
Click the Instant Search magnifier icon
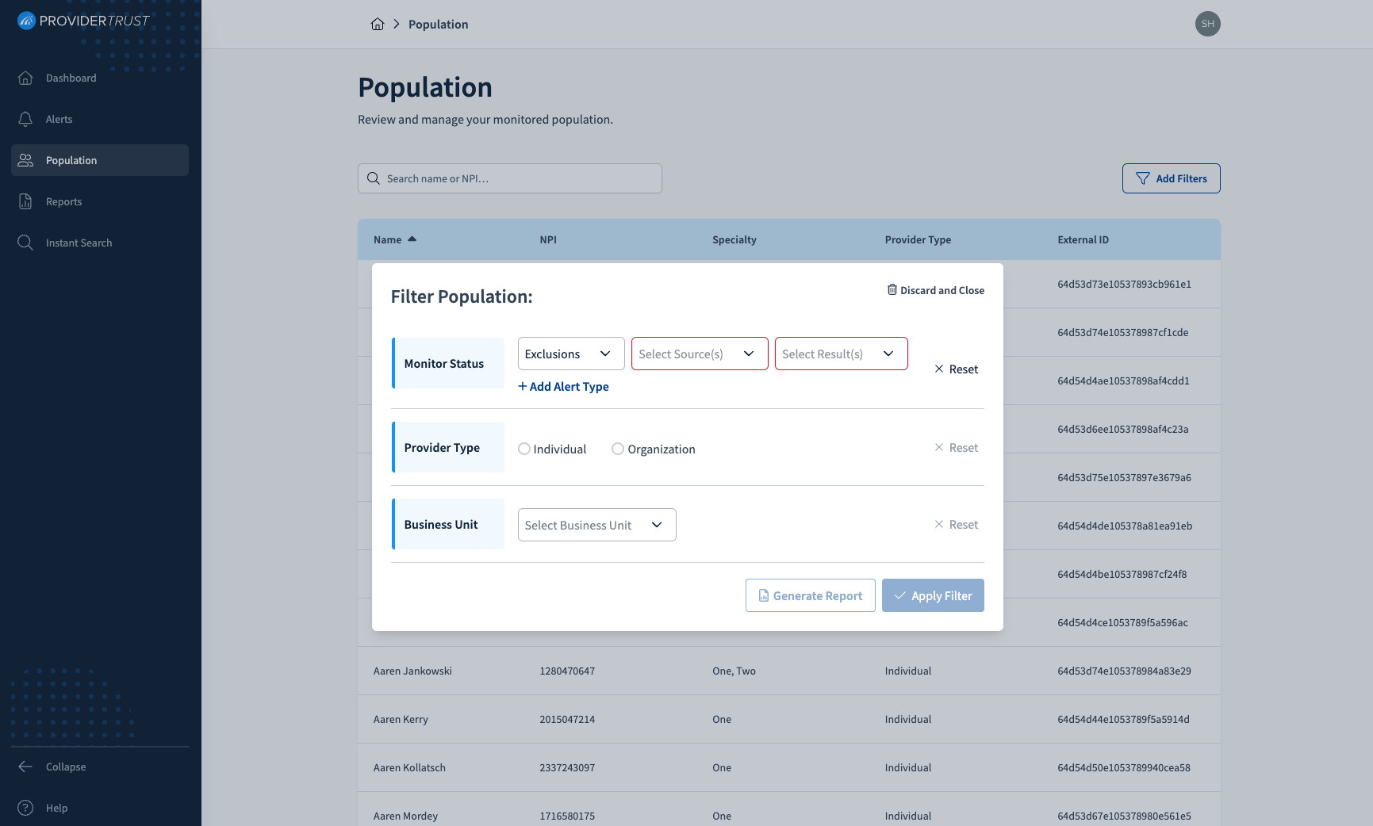25,243
